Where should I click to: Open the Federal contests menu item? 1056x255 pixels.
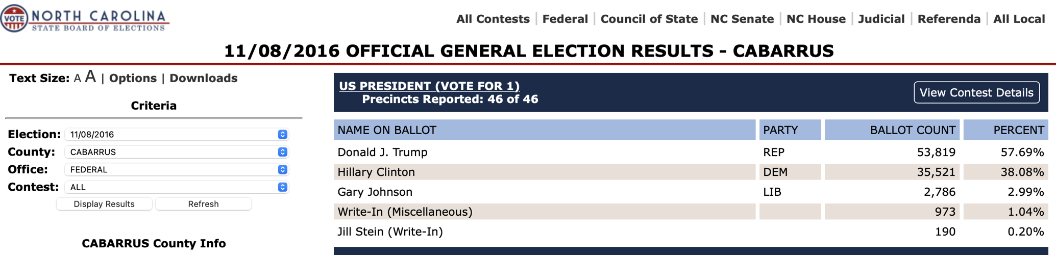pyautogui.click(x=565, y=19)
